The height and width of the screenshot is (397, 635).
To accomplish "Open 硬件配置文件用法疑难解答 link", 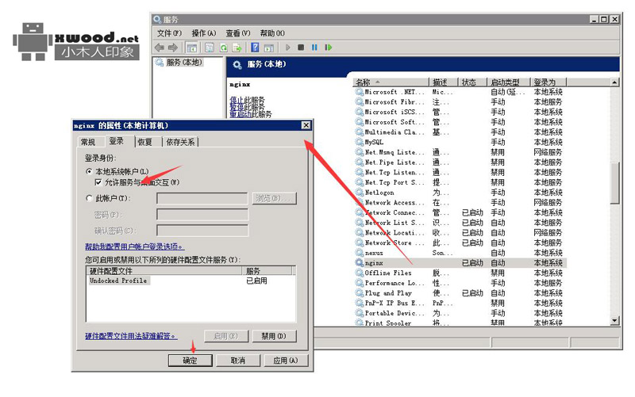I will tap(131, 336).
